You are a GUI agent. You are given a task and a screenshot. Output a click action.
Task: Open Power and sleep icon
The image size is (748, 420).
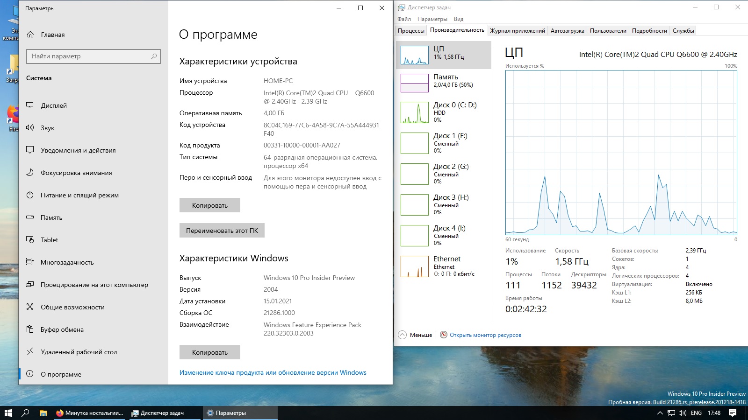[x=30, y=195]
